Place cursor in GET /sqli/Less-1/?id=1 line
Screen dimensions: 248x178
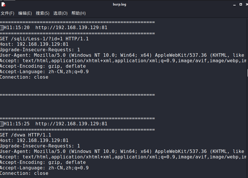coord(44,39)
